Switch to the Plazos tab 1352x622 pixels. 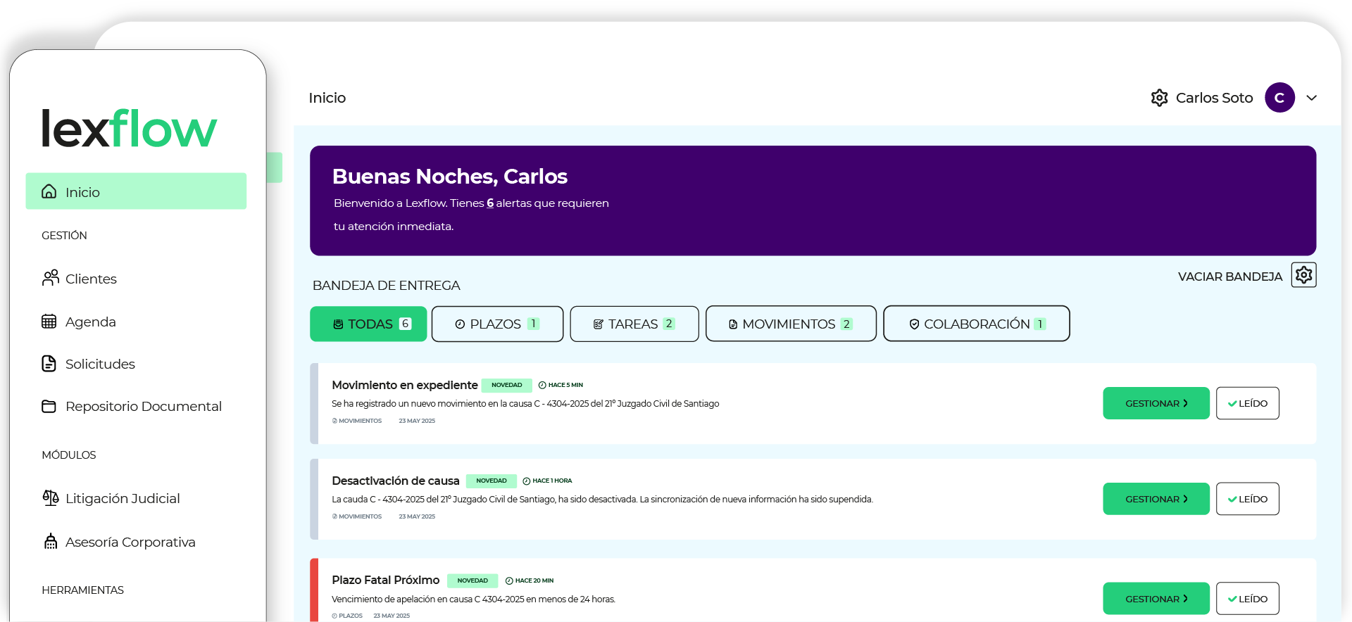497,324
